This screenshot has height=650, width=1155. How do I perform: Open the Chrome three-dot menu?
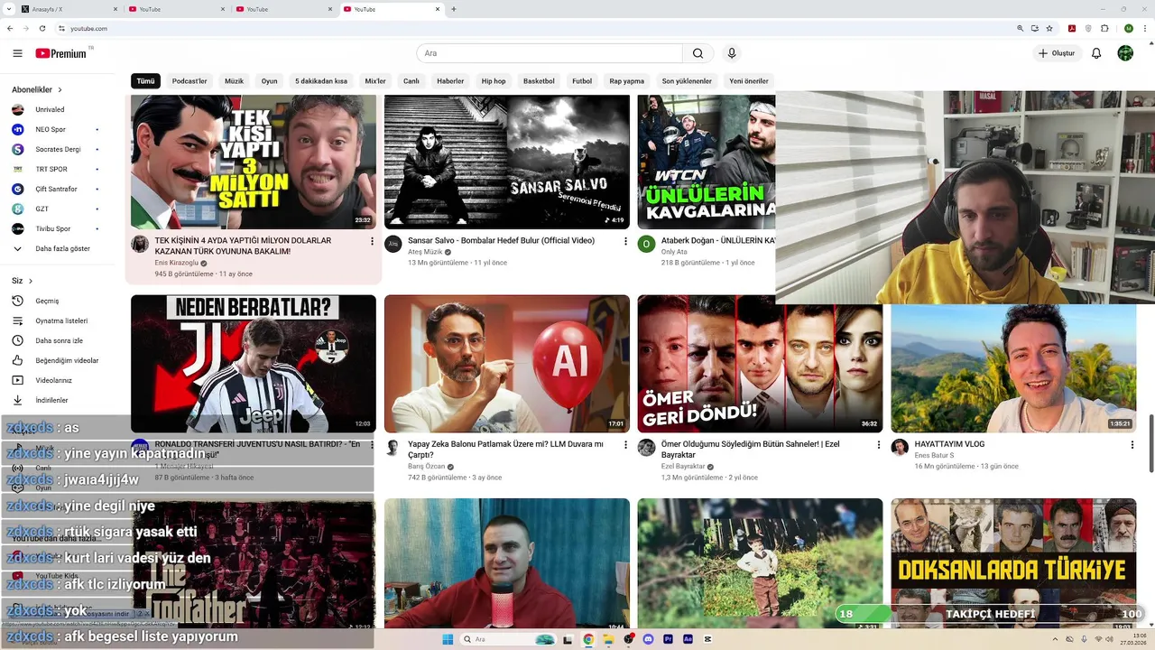pyautogui.click(x=1144, y=28)
